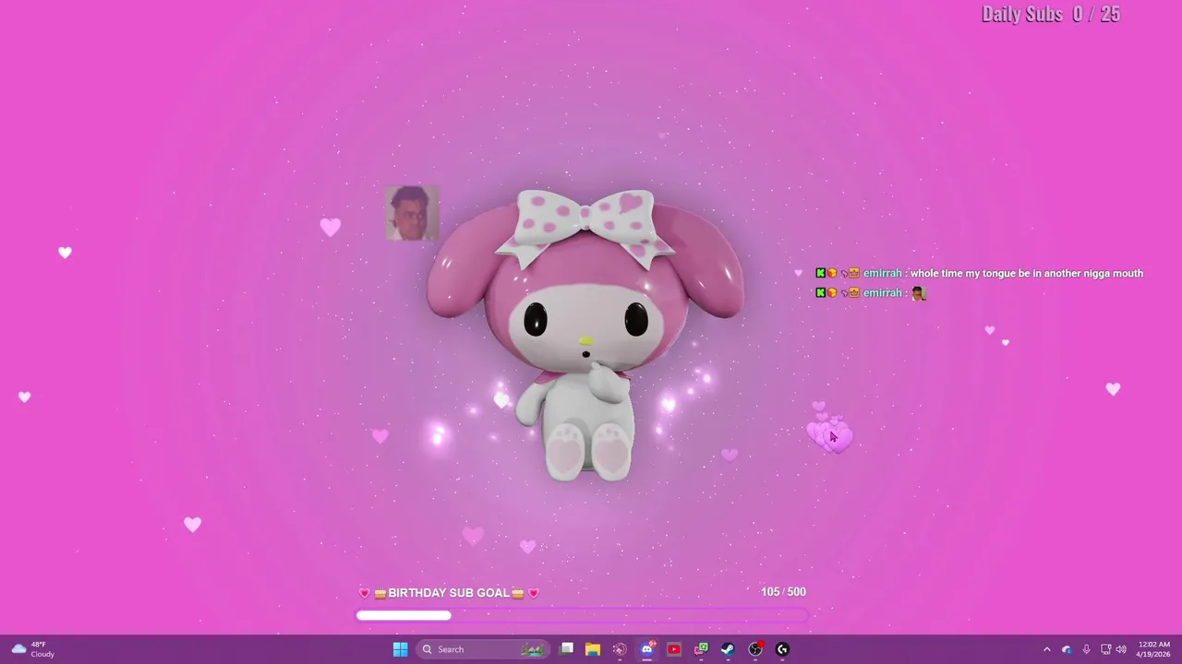Click the small face thumbnail near the character
1182x664 pixels.
412,213
